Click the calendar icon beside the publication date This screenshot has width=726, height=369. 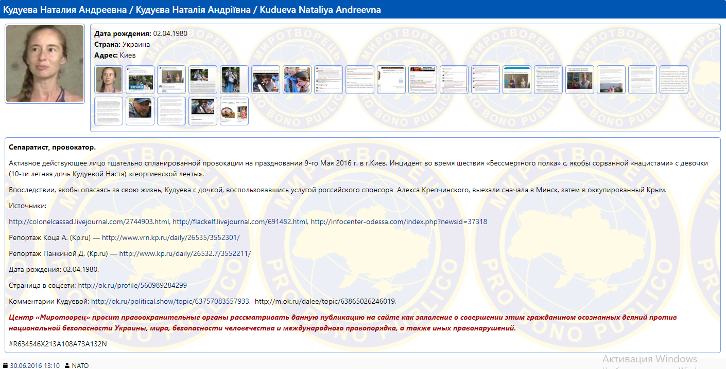point(6,365)
